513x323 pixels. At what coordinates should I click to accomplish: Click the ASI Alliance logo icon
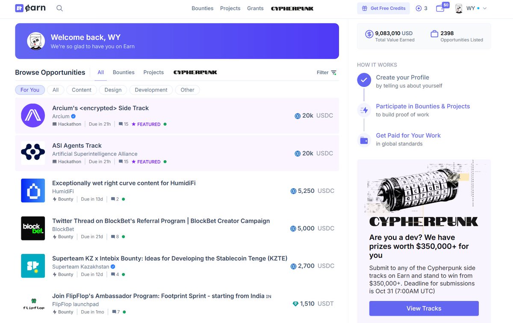click(x=33, y=153)
